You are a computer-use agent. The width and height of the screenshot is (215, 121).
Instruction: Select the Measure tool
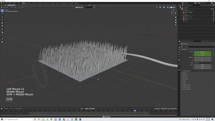(x=2, y=32)
